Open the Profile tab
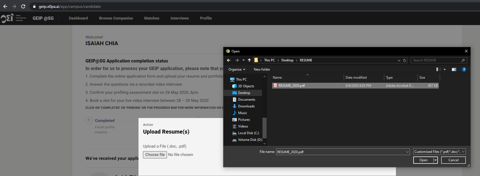Viewport: 480px width, 176px height. 206,18
